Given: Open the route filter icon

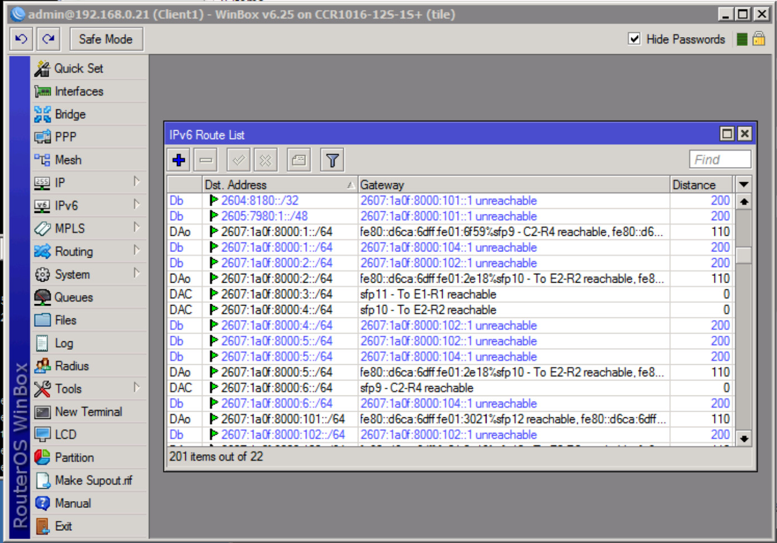Looking at the screenshot, I should [x=331, y=160].
